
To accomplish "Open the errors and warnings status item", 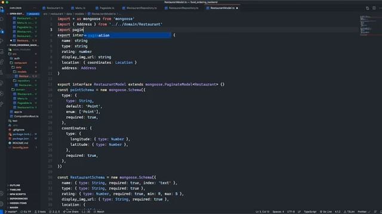I will click(54, 212).
